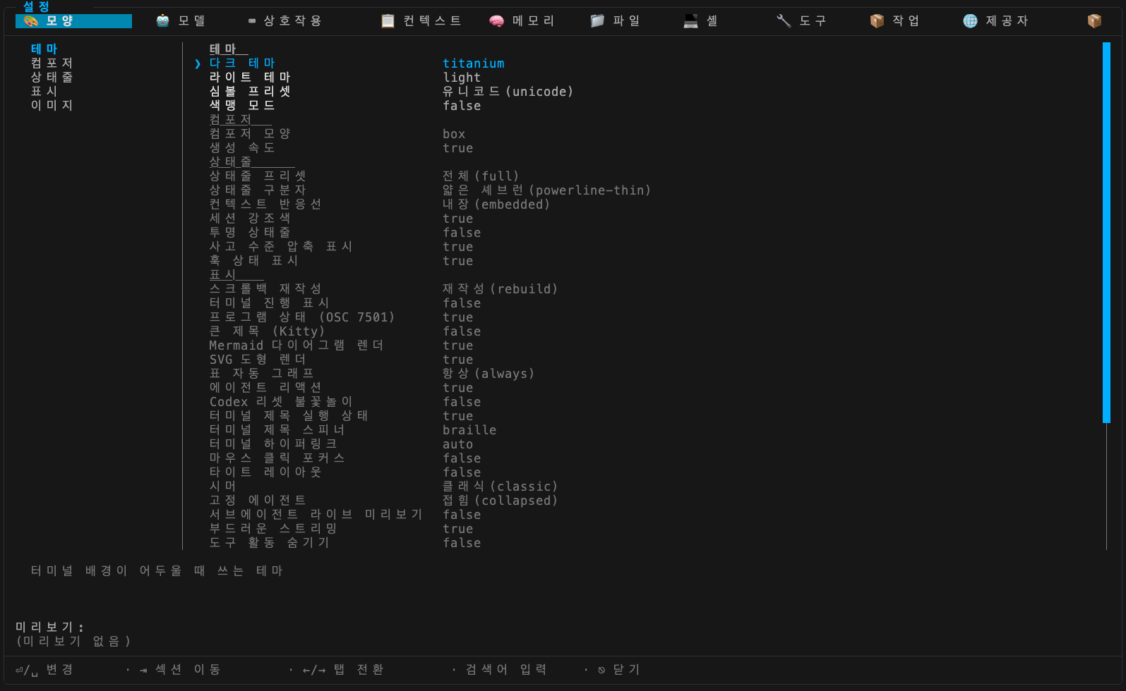Viewport: 1126px width, 691px height.
Task: Change the 심볼 프리셋 유니코드 value
Action: (x=508, y=92)
